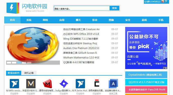Open the 网络 category

[45, 20]
